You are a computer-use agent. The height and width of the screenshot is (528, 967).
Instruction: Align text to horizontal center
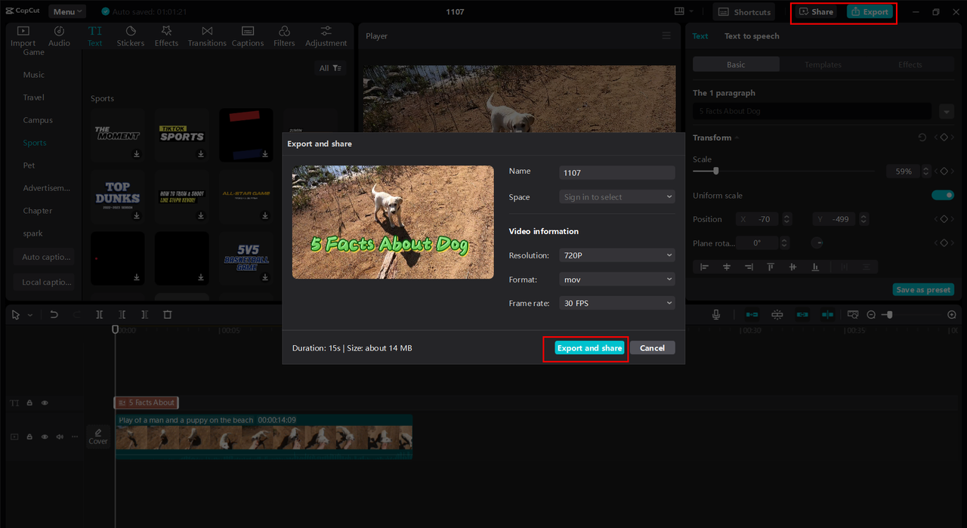coord(727,267)
